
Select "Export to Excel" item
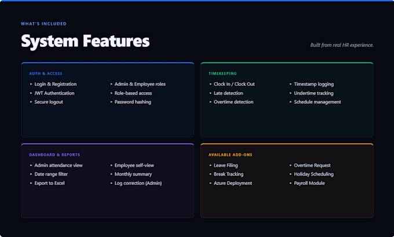[x=49, y=183]
